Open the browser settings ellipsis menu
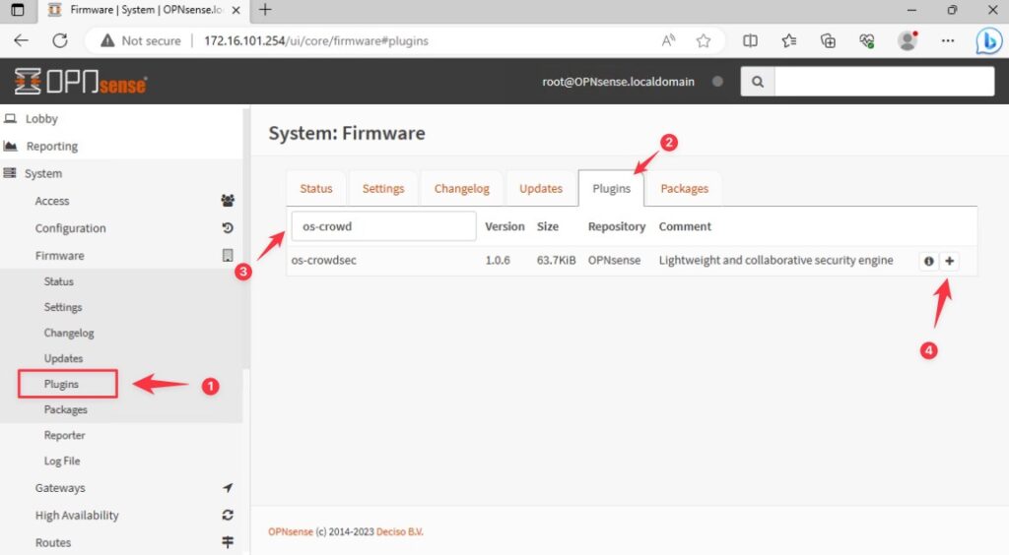1009x555 pixels. tap(948, 40)
